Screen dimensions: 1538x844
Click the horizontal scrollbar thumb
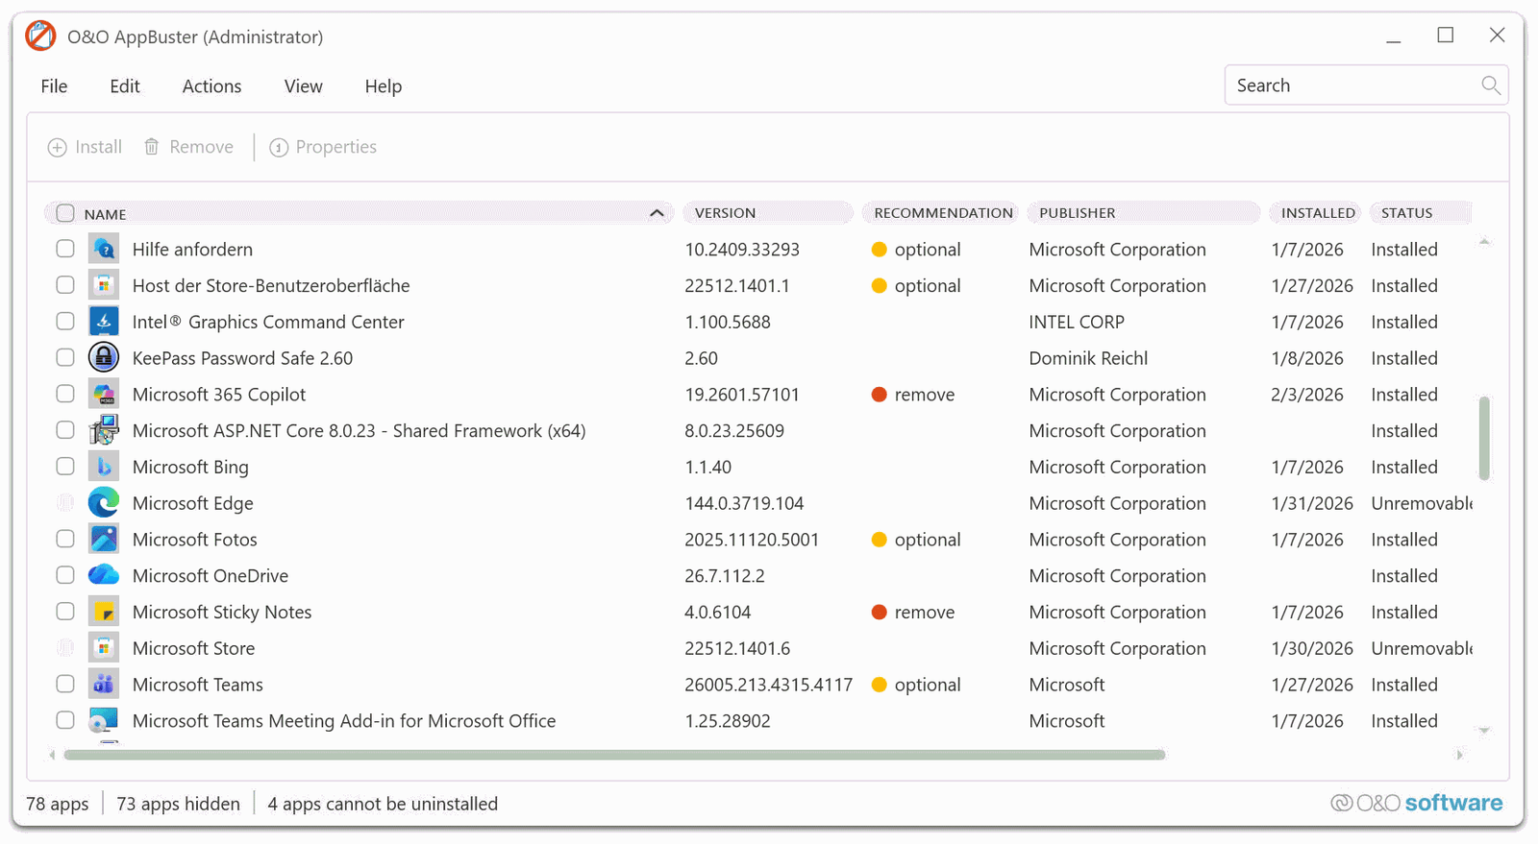[x=615, y=755]
